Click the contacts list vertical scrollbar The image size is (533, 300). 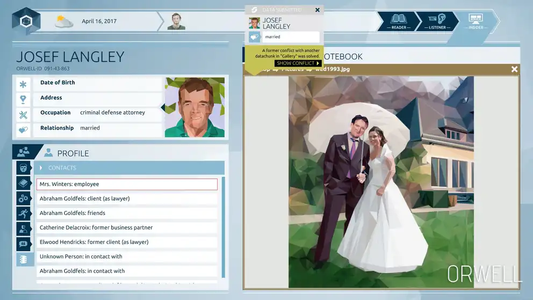(x=223, y=226)
